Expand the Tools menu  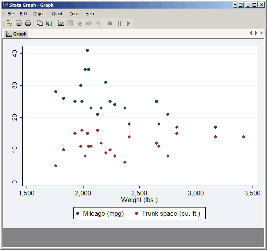point(74,14)
